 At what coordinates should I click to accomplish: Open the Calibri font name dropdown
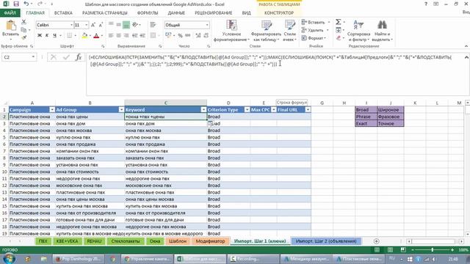pos(71,25)
